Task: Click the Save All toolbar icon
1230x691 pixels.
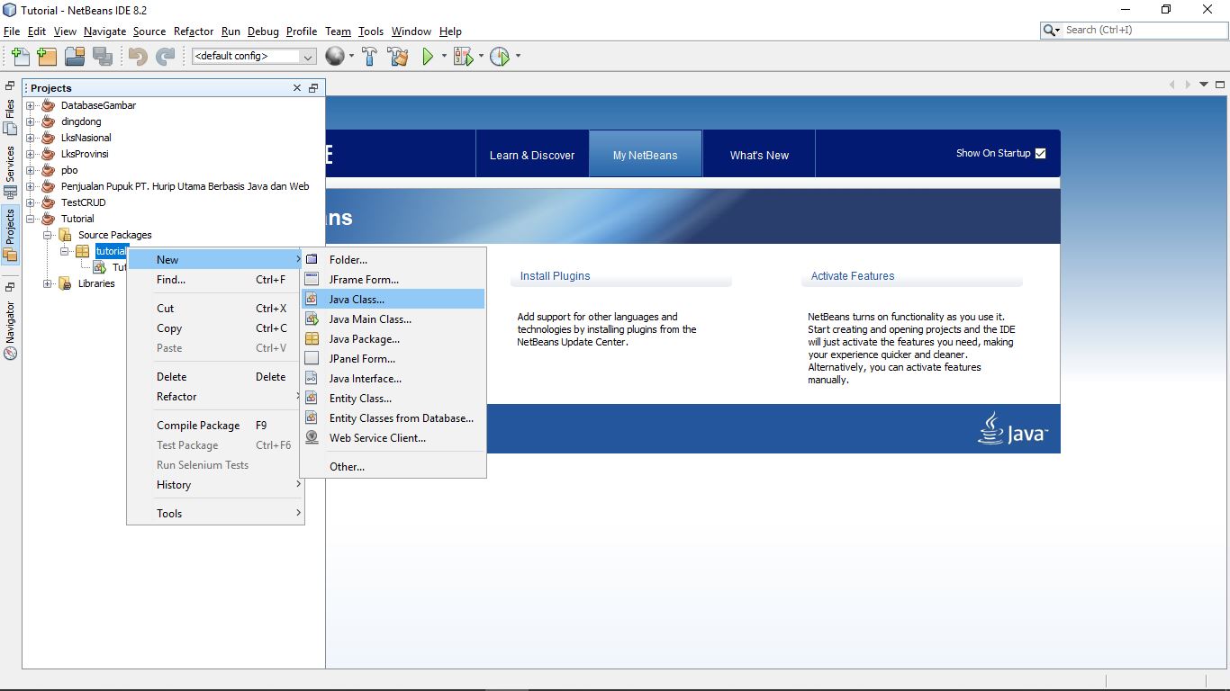Action: coord(102,56)
